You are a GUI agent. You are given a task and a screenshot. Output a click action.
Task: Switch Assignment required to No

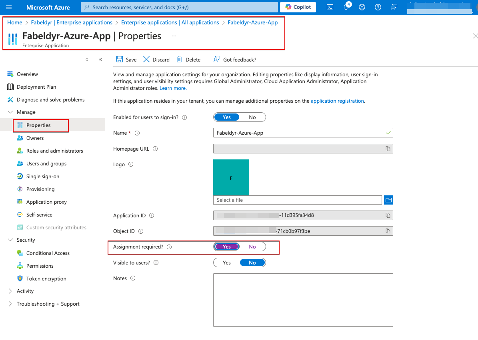[252, 247]
